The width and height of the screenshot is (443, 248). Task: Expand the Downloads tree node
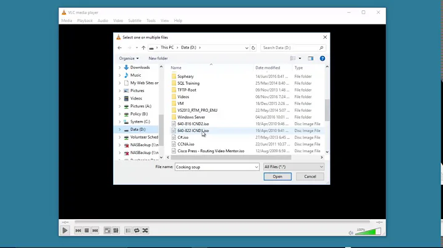tap(119, 68)
